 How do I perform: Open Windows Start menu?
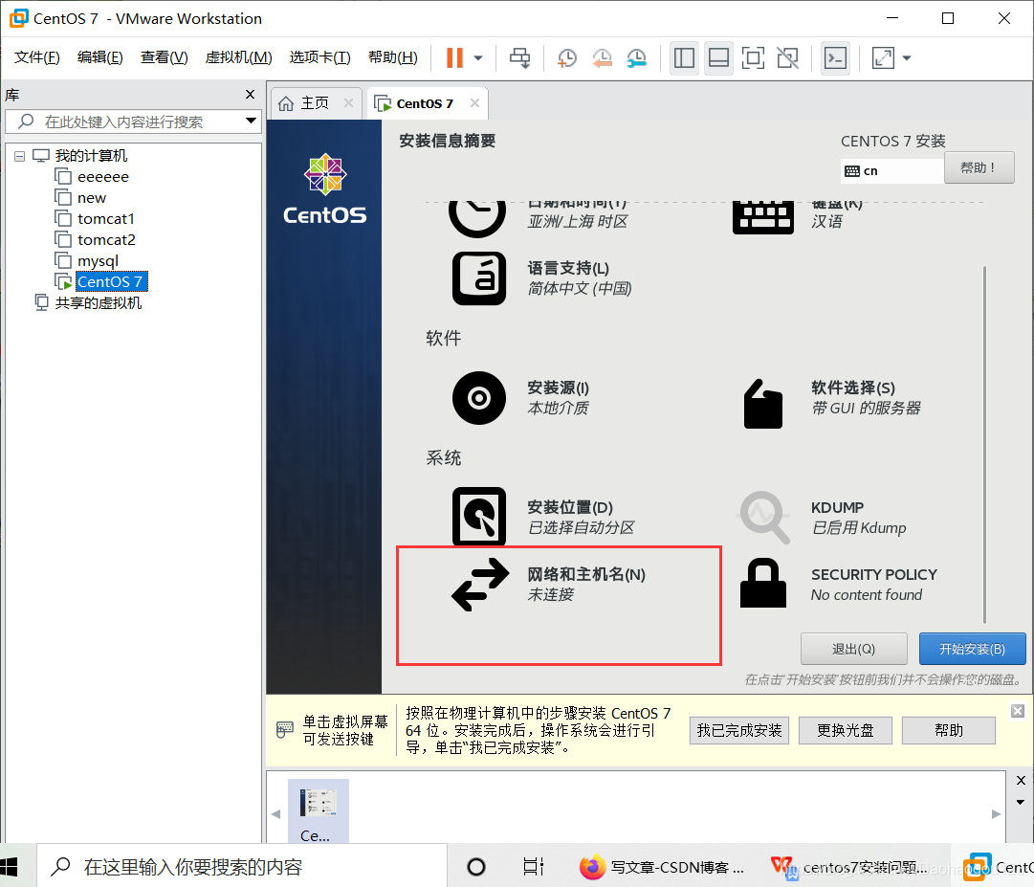pyautogui.click(x=10, y=867)
